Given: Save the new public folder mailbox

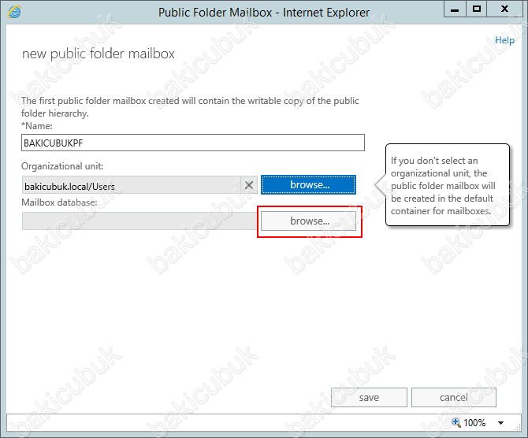Looking at the screenshot, I should (369, 398).
